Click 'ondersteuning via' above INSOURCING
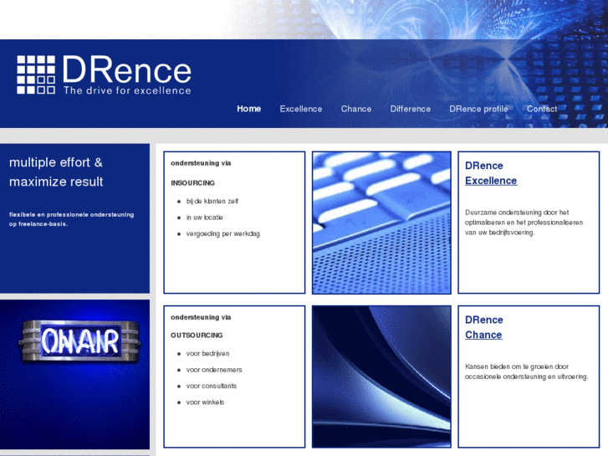The image size is (608, 456). click(201, 163)
